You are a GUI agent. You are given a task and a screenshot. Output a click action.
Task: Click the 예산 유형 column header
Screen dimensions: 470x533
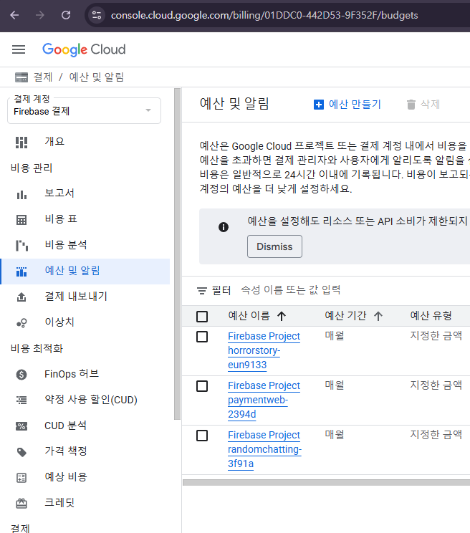[x=431, y=316]
